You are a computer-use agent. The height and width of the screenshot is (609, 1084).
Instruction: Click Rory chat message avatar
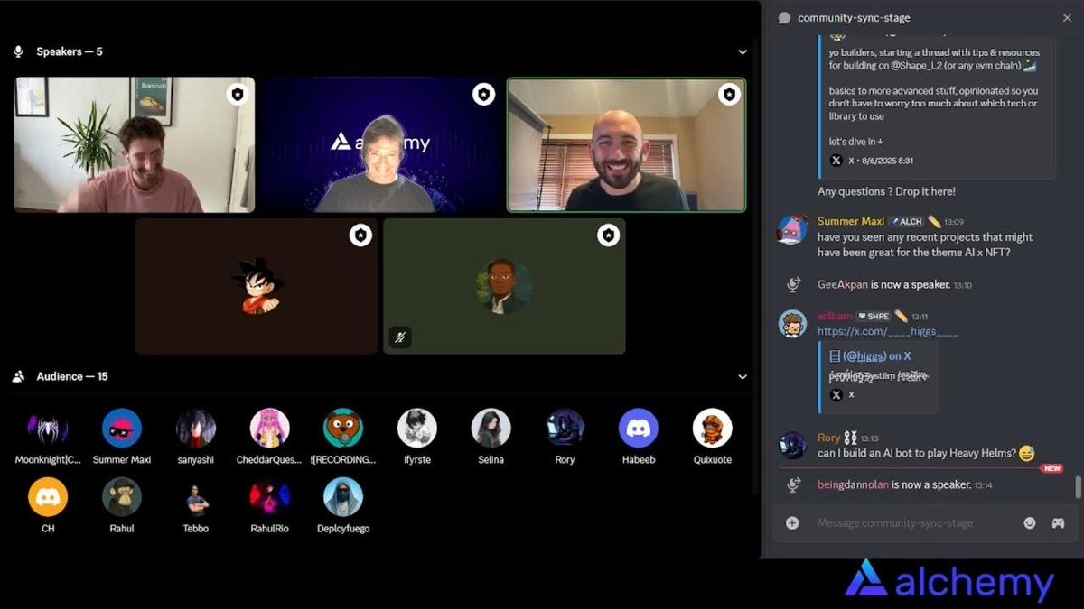(x=792, y=445)
